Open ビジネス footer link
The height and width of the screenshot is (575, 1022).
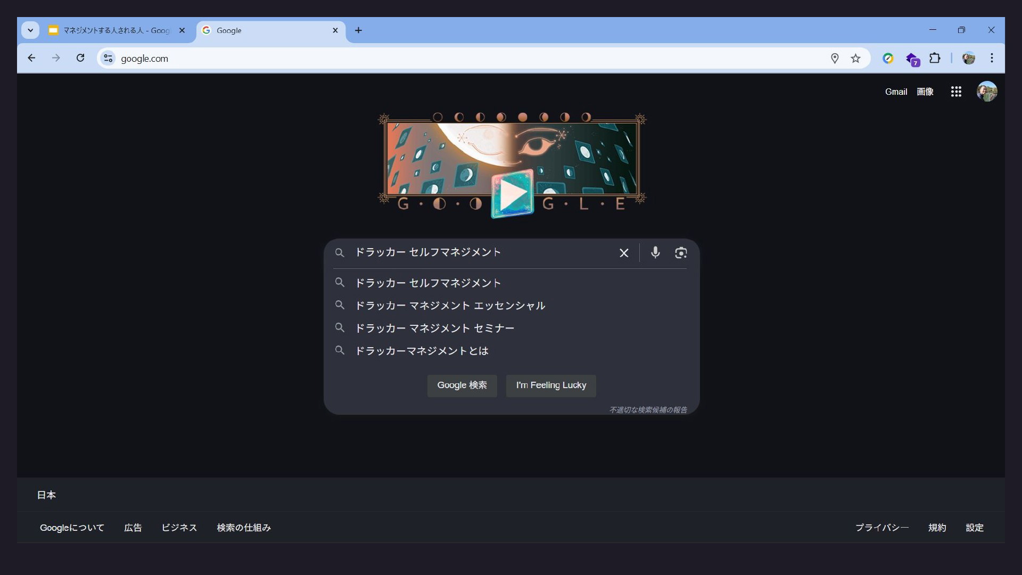(179, 528)
